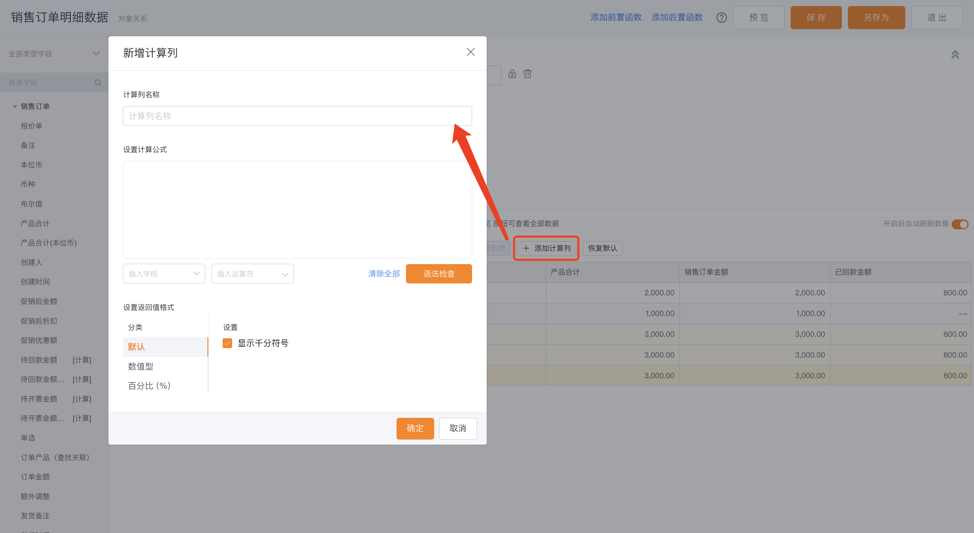Click 确定 button
The image size is (974, 533).
click(415, 428)
